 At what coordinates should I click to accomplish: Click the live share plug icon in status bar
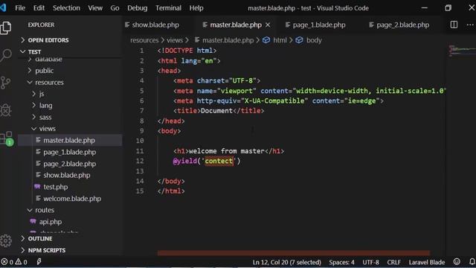(x=39, y=261)
